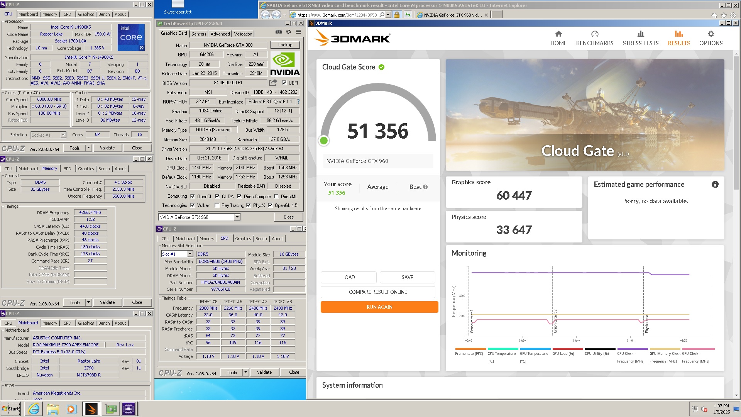Open Tools dropdown arrow in CPU-Z Memory window

click(x=88, y=302)
